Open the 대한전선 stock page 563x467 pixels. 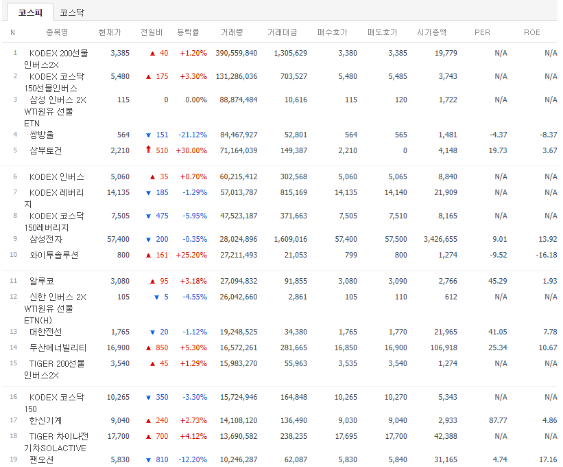45,332
